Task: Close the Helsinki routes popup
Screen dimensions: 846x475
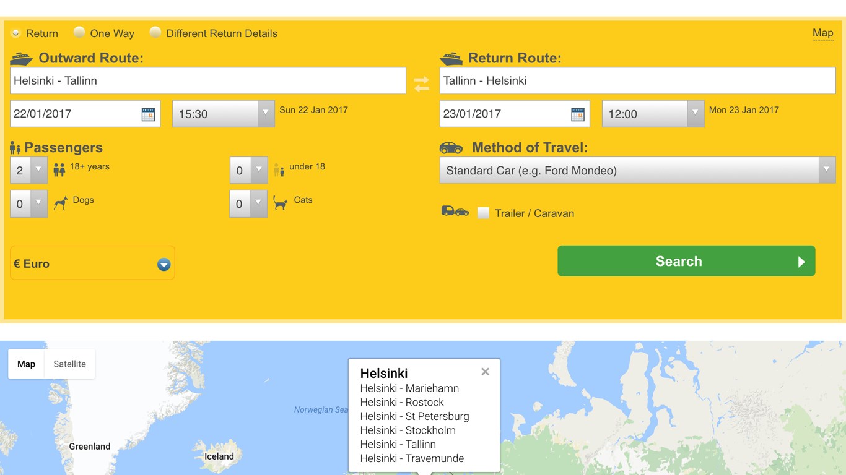Action: tap(485, 371)
